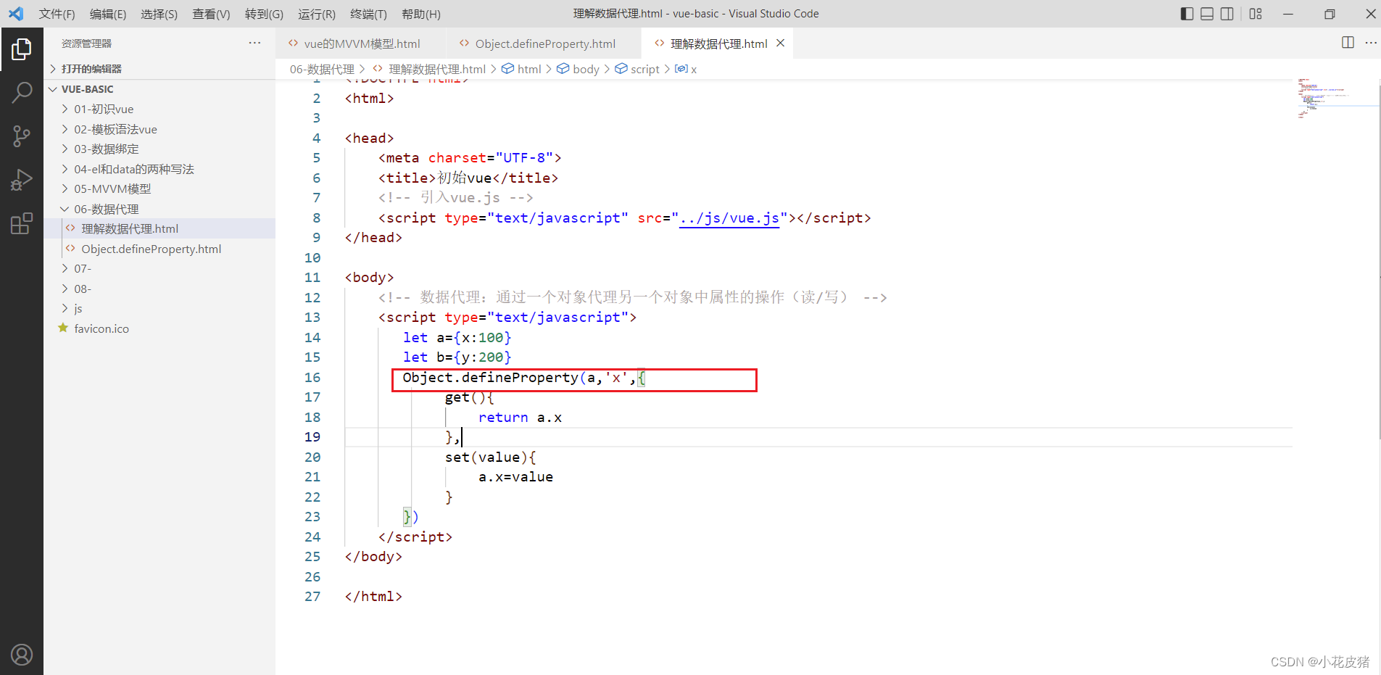Image resolution: width=1381 pixels, height=675 pixels.
Task: Click the x variable breadcrumb
Action: [x=686, y=69]
